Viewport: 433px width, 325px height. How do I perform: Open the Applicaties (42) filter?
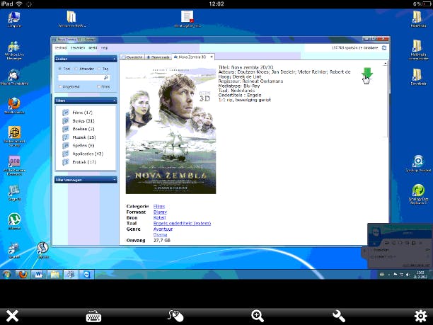pos(83,154)
